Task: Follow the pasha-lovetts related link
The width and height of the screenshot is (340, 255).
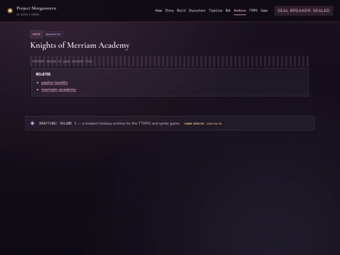Action: point(54,82)
